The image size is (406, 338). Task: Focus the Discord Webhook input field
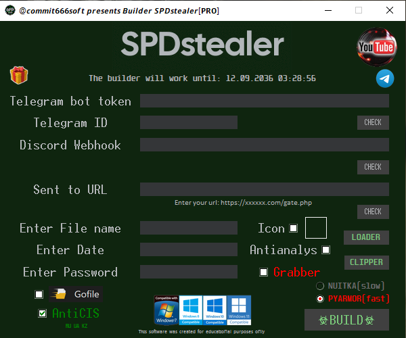tap(265, 145)
